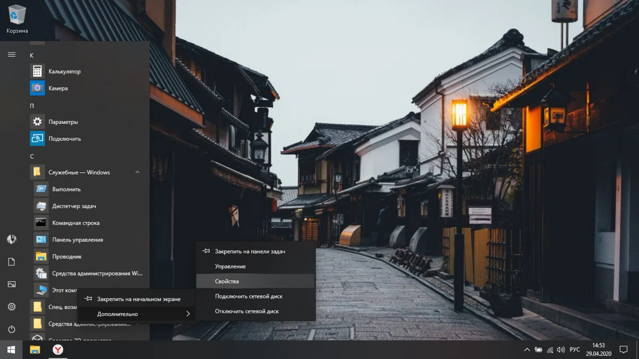Launch Диспетчер задач

(88, 206)
